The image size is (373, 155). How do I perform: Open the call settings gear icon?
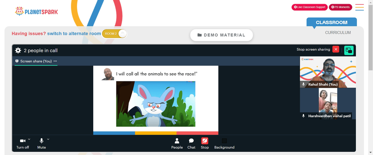coord(18,50)
